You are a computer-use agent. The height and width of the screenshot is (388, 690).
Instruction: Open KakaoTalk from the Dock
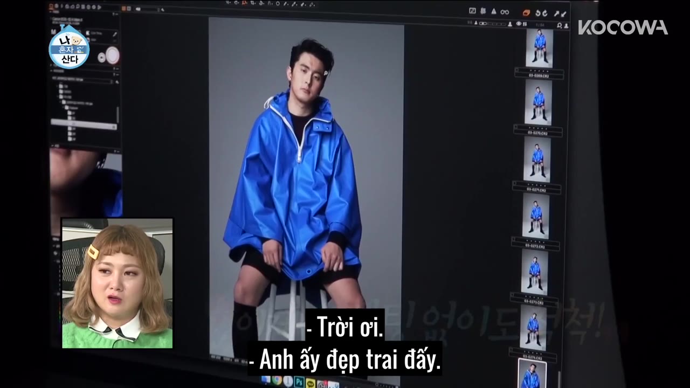pos(310,383)
